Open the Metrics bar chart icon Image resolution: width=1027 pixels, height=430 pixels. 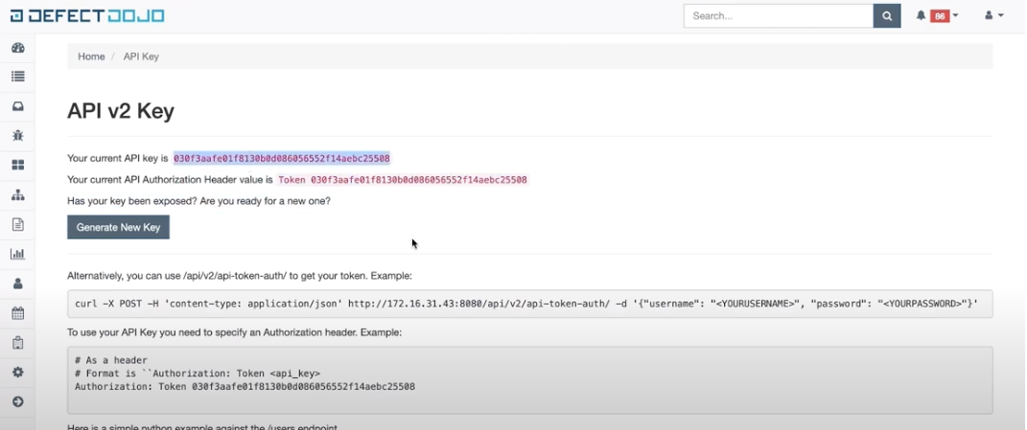(x=17, y=255)
